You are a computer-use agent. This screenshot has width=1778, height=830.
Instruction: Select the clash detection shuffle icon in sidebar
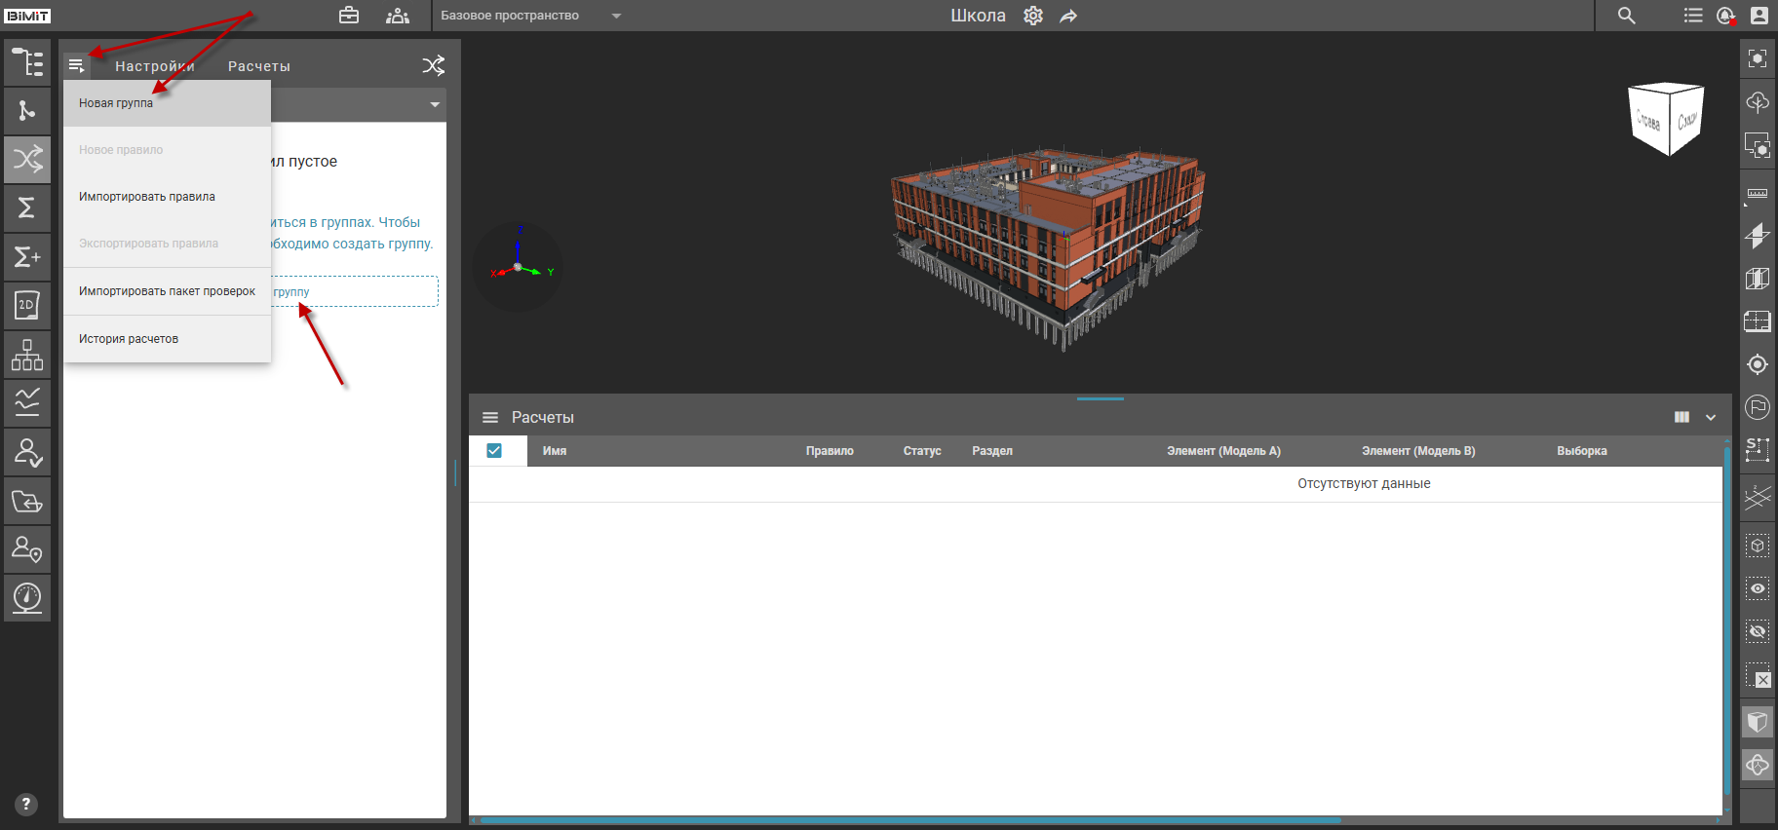[27, 159]
